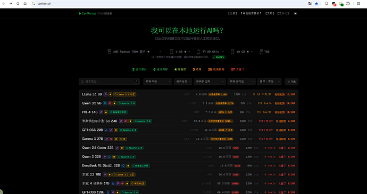367x194 pixels.
Task: Reload the page with the refresh icon
Action: 18,4
